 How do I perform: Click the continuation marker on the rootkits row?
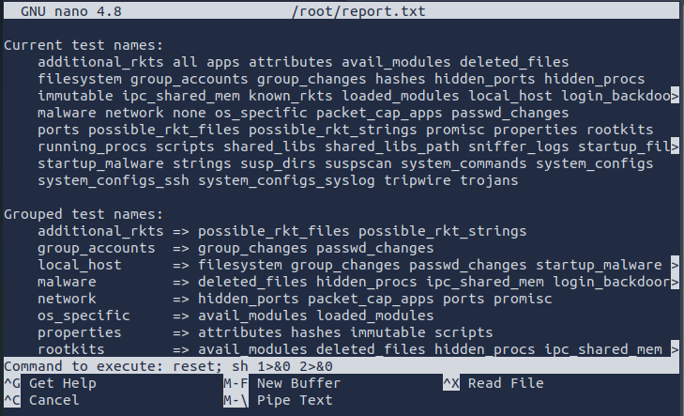[675, 349]
